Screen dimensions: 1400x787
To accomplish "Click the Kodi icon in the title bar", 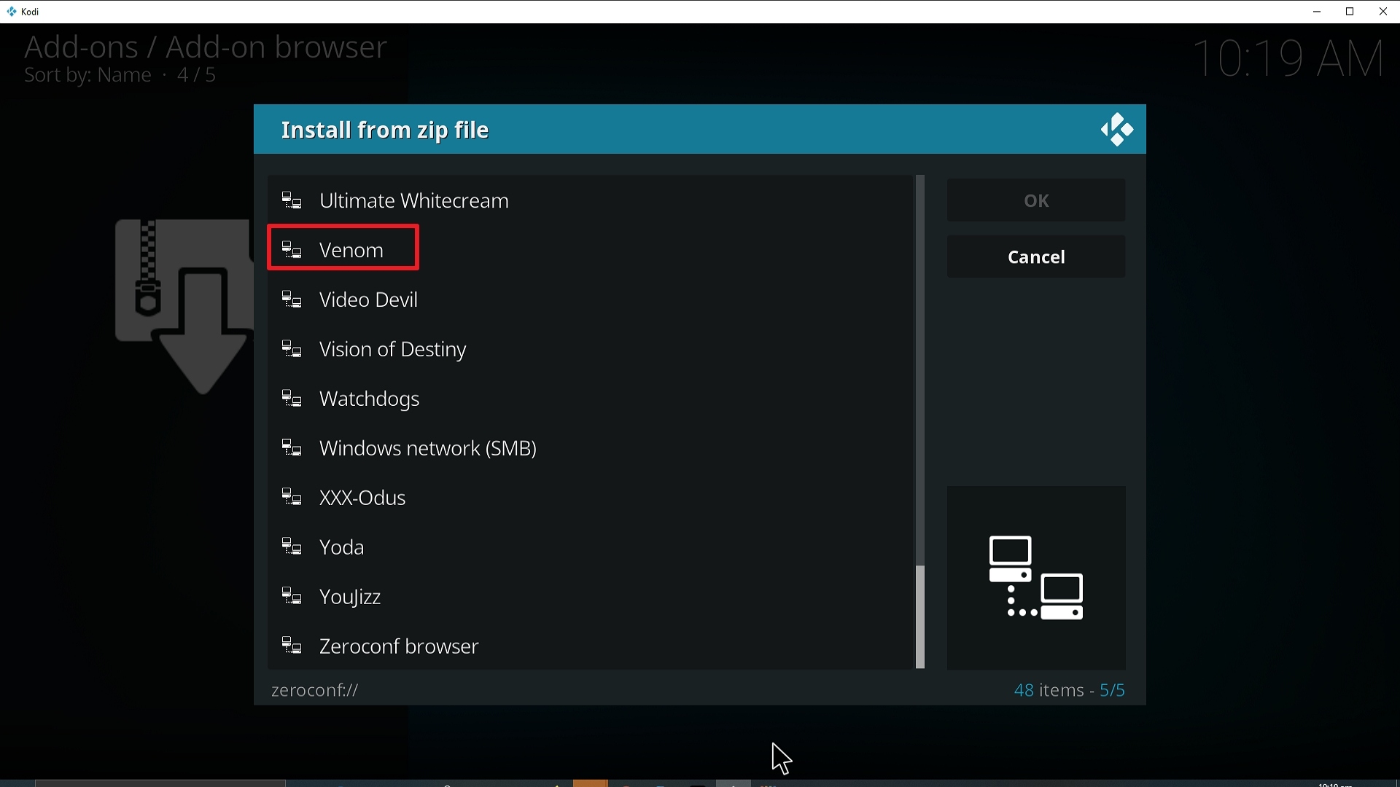I will tap(12, 12).
